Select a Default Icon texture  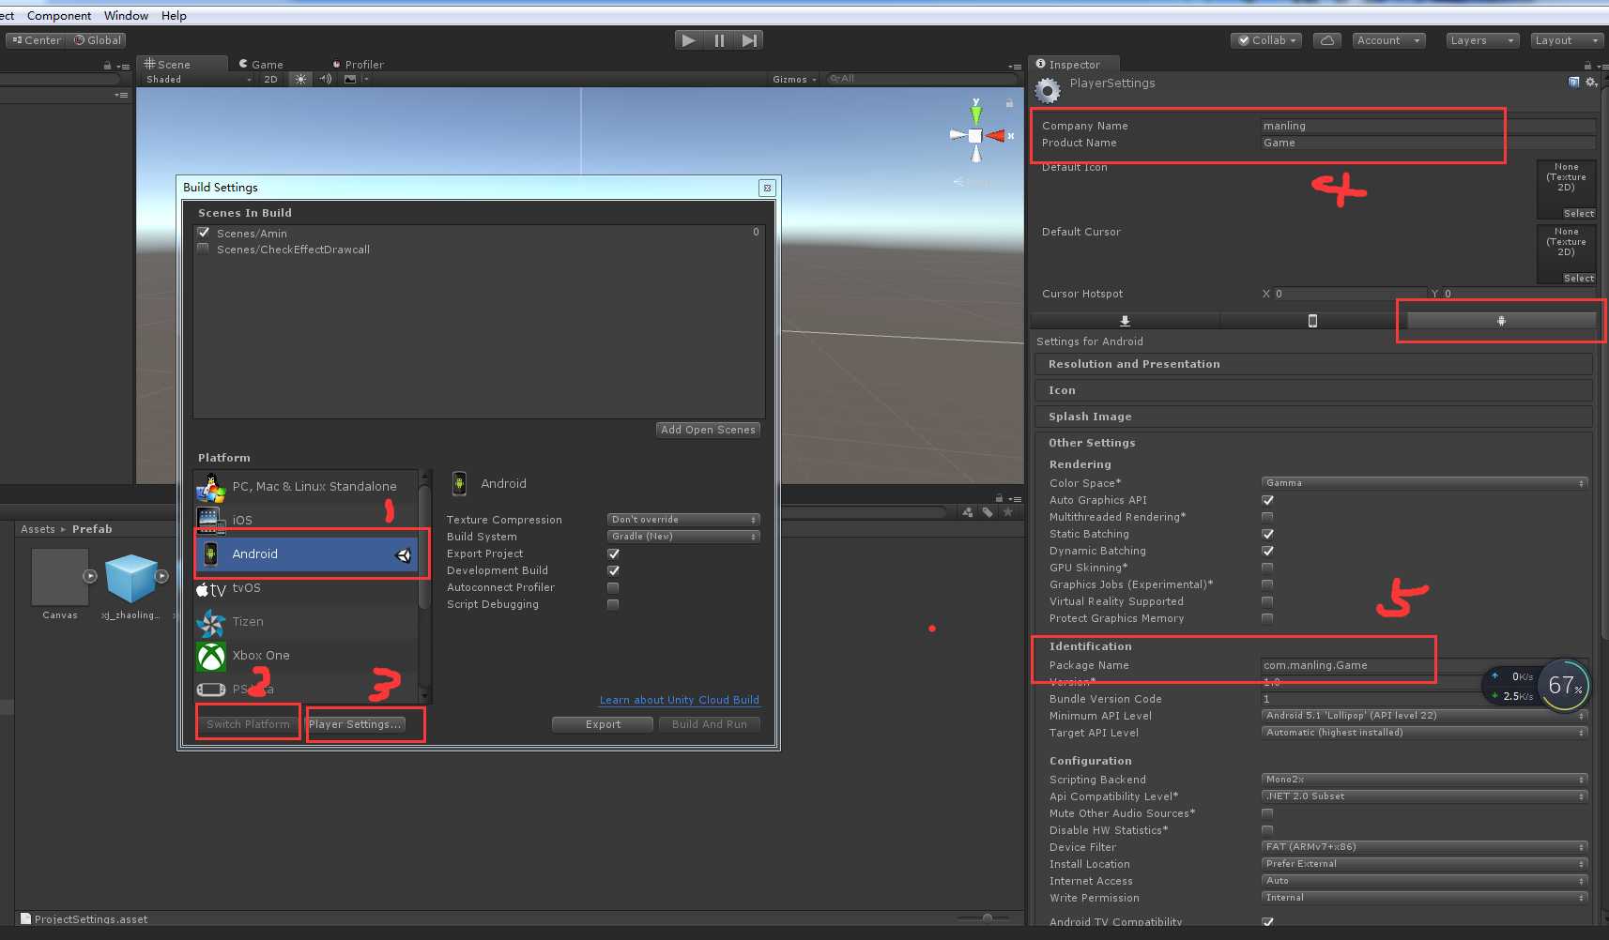[x=1578, y=214]
